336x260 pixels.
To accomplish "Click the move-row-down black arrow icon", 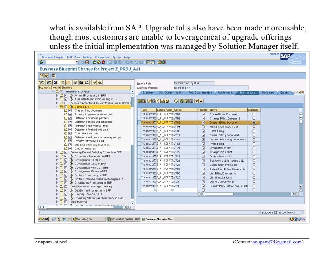I will point(197,101).
